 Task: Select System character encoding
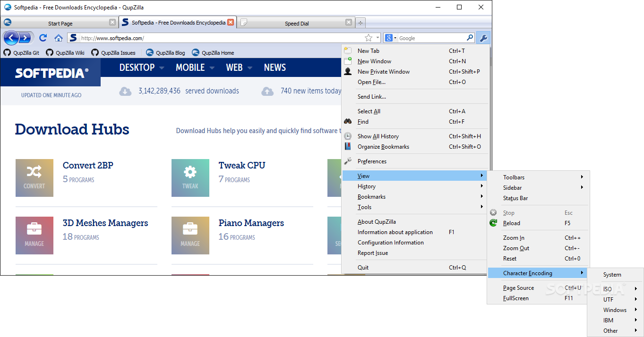coord(616,275)
